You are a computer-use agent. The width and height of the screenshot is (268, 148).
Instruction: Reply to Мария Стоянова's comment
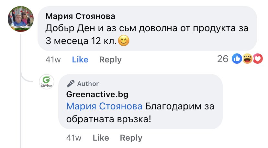pos(110,60)
